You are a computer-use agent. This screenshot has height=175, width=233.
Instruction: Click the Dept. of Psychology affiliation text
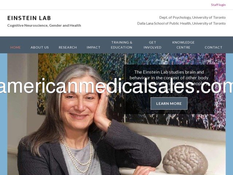click(193, 17)
